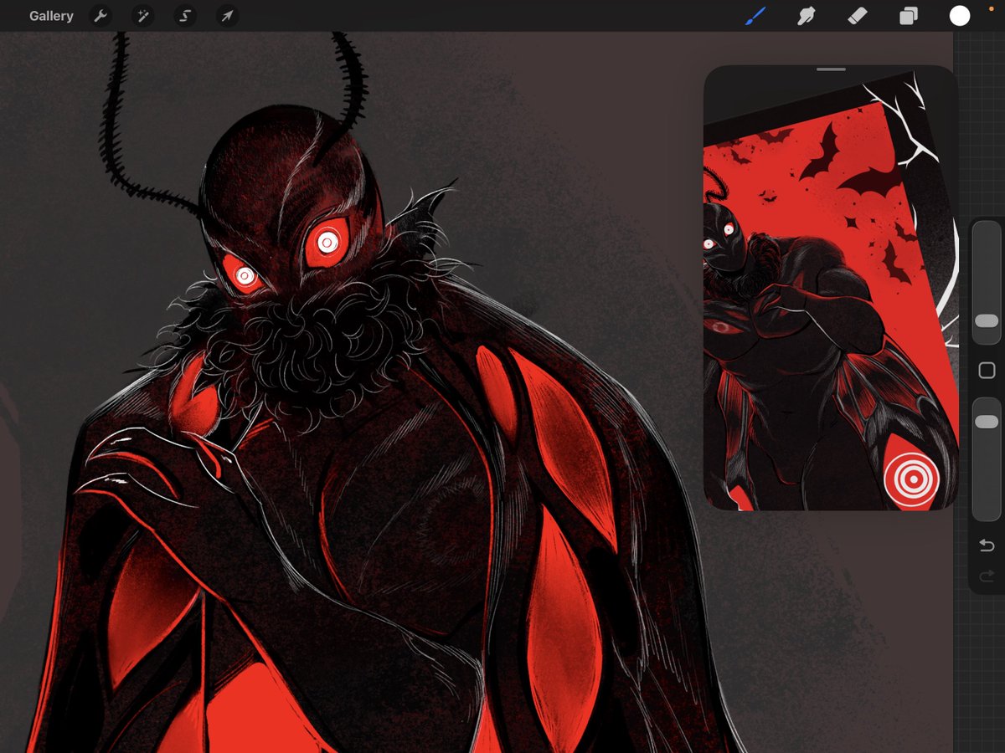Open the Adjustments magic wand menu

point(143,16)
